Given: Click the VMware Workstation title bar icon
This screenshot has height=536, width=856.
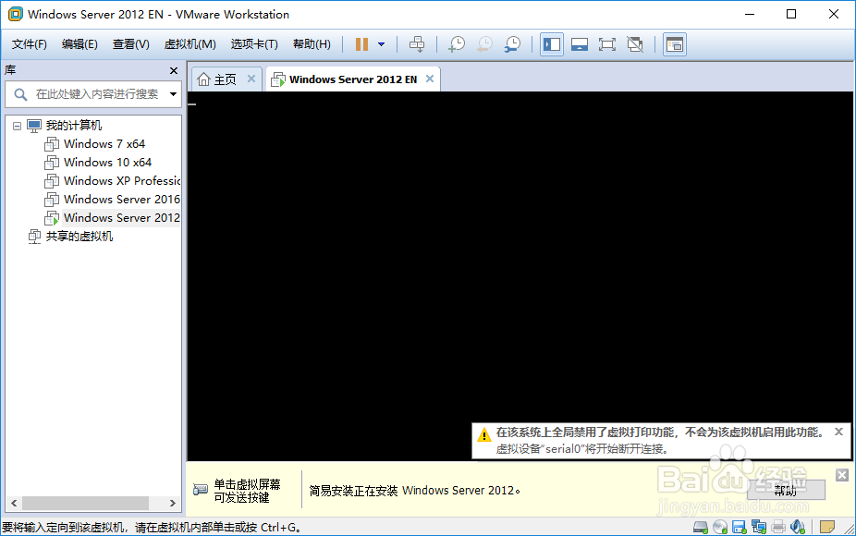Looking at the screenshot, I should pyautogui.click(x=16, y=14).
